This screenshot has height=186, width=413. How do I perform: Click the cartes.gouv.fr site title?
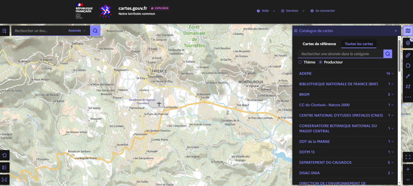[x=133, y=8]
